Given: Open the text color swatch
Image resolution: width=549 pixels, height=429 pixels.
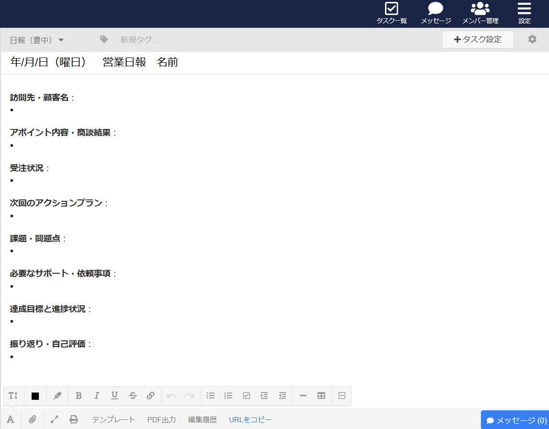Looking at the screenshot, I should (x=34, y=395).
